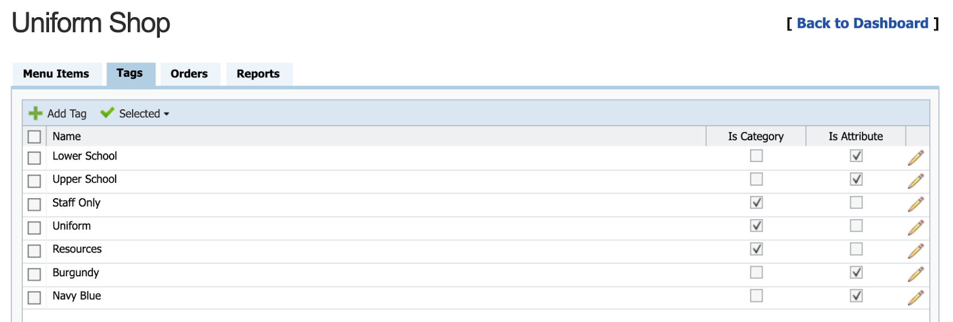The width and height of the screenshot is (953, 322).
Task: Sort by the Name column header
Action: (67, 136)
